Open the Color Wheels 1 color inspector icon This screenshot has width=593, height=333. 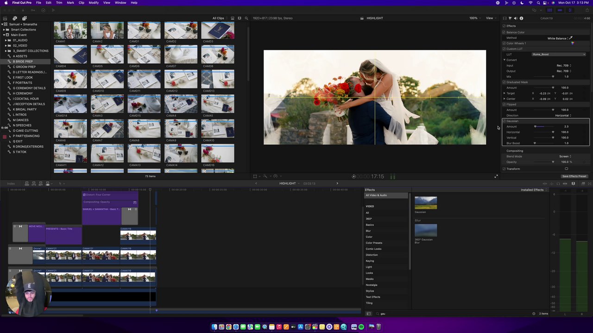(572, 43)
